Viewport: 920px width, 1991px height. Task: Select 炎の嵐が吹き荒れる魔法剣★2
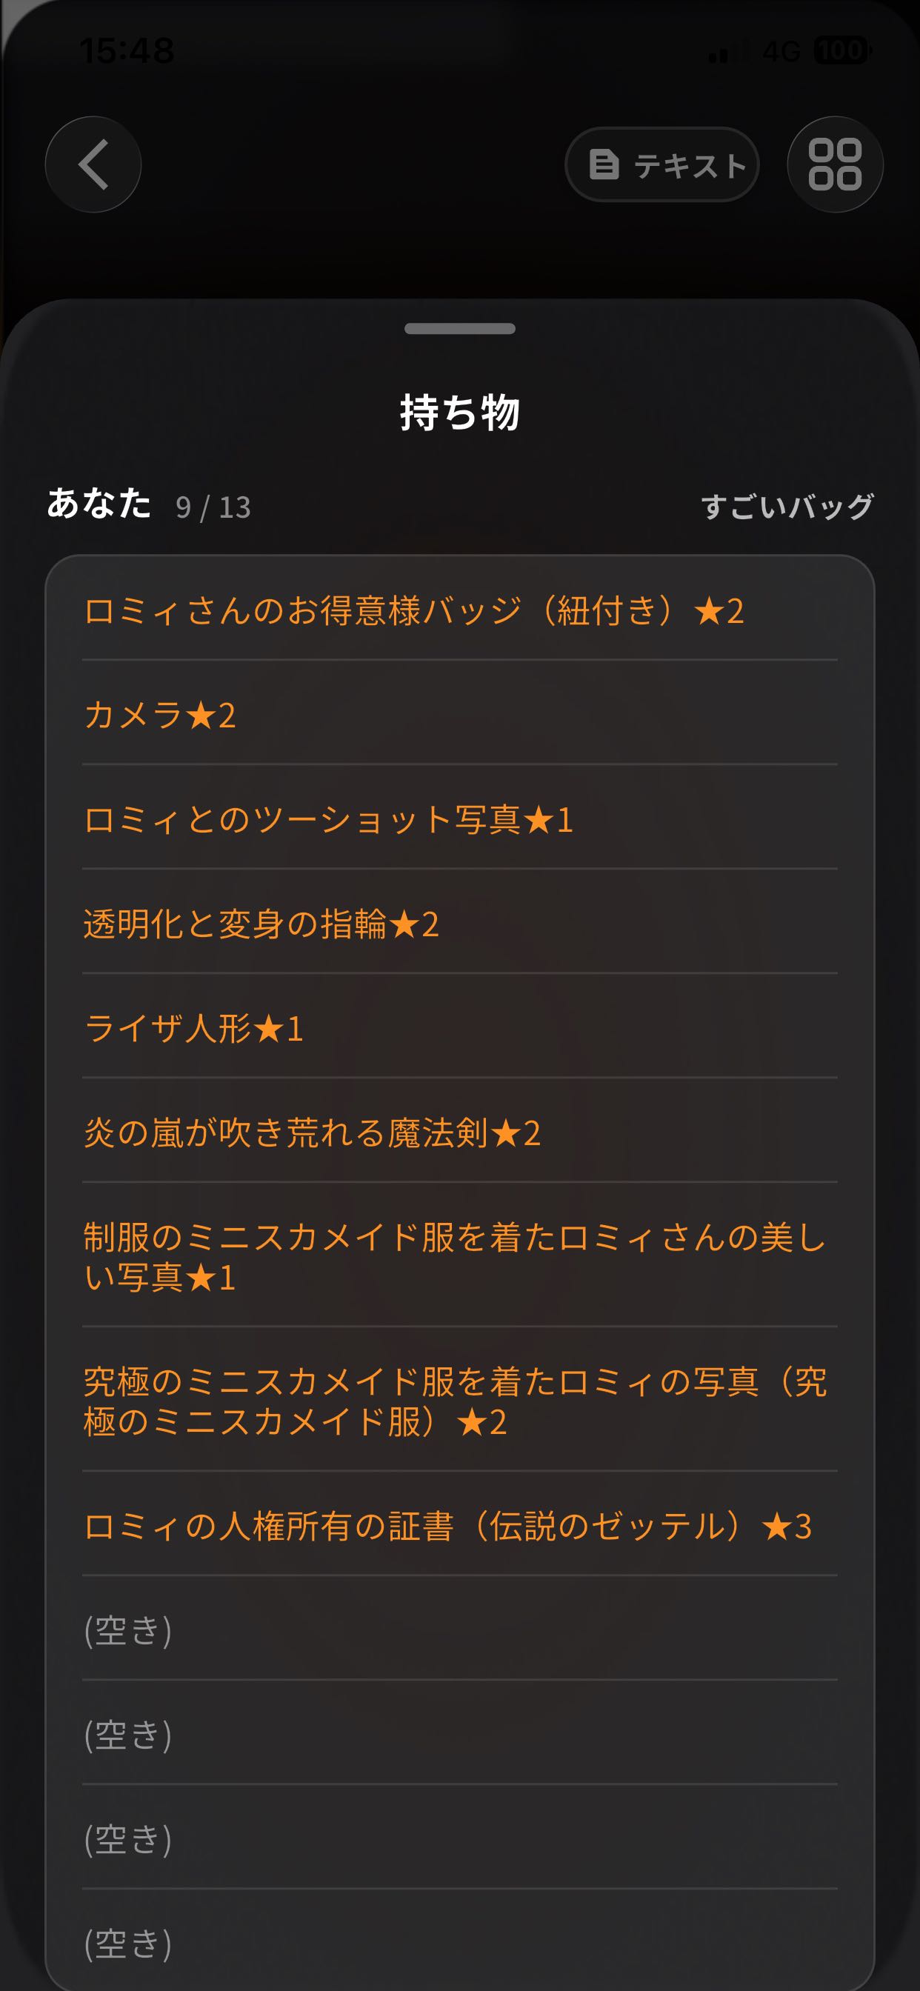460,1132
